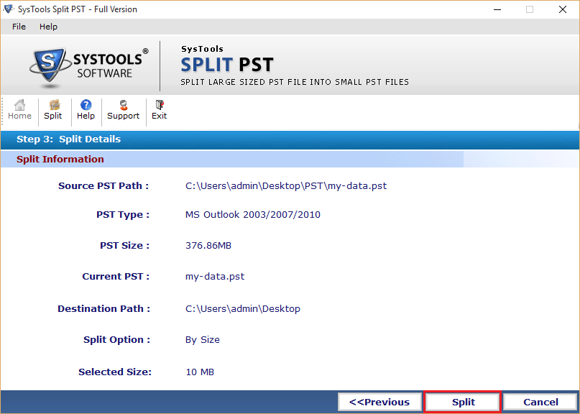Image resolution: width=580 pixels, height=414 pixels.
Task: Open Help from the toolbar question-mark icon
Action: (86, 109)
